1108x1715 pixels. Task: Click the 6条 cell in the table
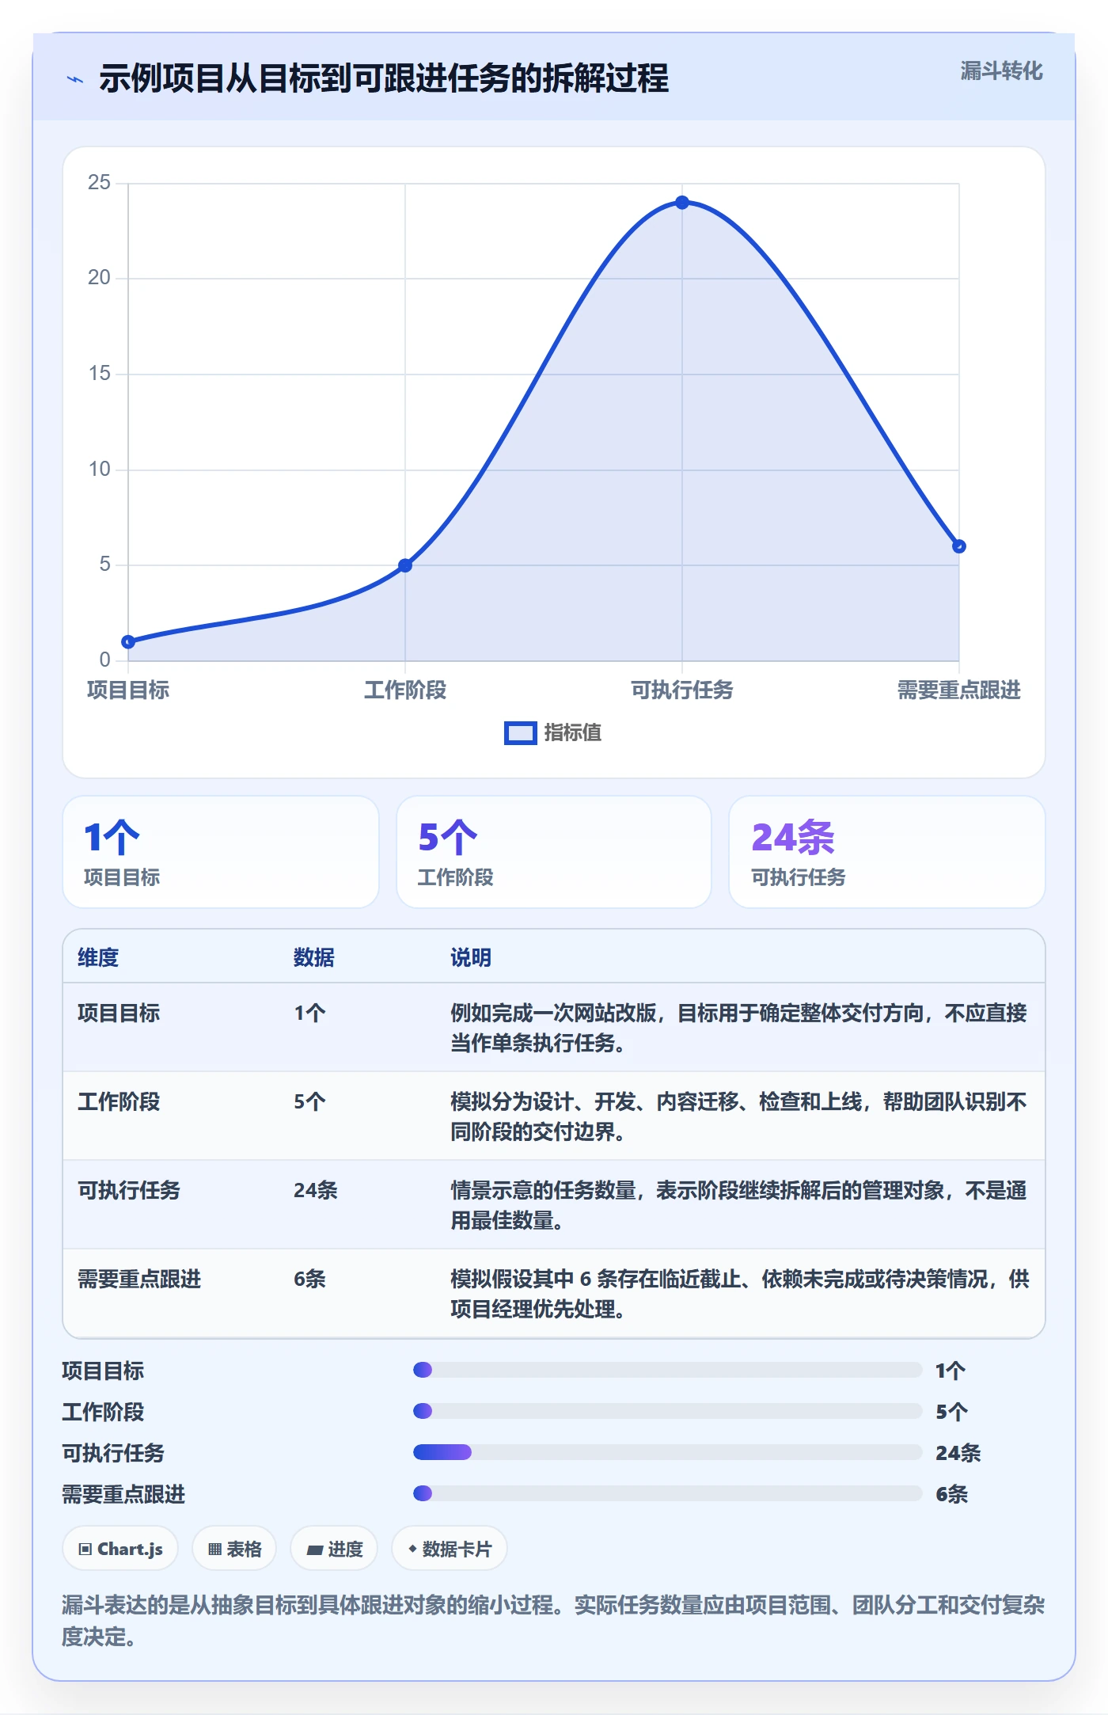(x=309, y=1280)
